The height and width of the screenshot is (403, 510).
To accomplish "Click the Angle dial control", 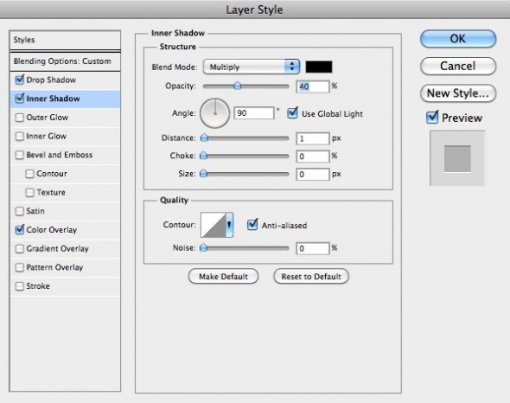I will [x=214, y=113].
